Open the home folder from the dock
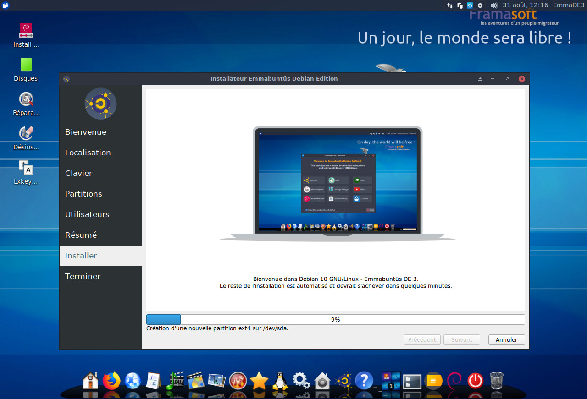Viewport: 587px width, 399px height. (90, 380)
